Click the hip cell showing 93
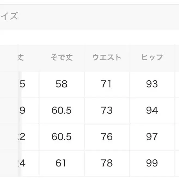The image size is (179, 179). [152, 84]
